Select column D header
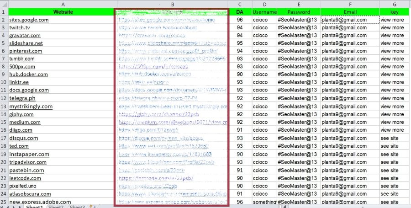Screen dimensions: 411x208 [x=264, y=4]
